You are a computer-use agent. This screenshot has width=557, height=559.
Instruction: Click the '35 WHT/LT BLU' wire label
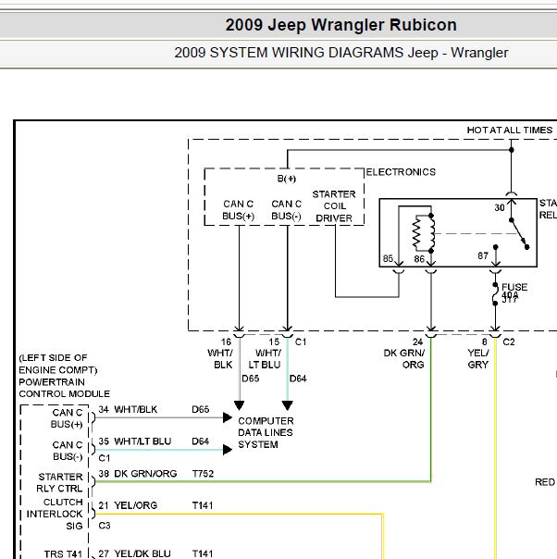135,441
